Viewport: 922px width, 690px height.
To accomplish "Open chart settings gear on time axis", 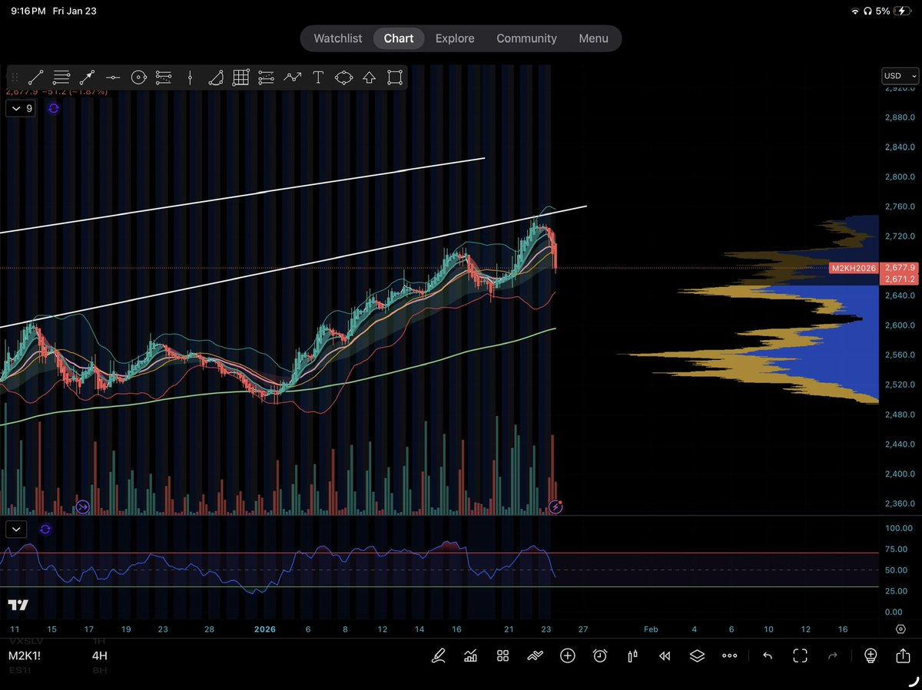I will (900, 629).
